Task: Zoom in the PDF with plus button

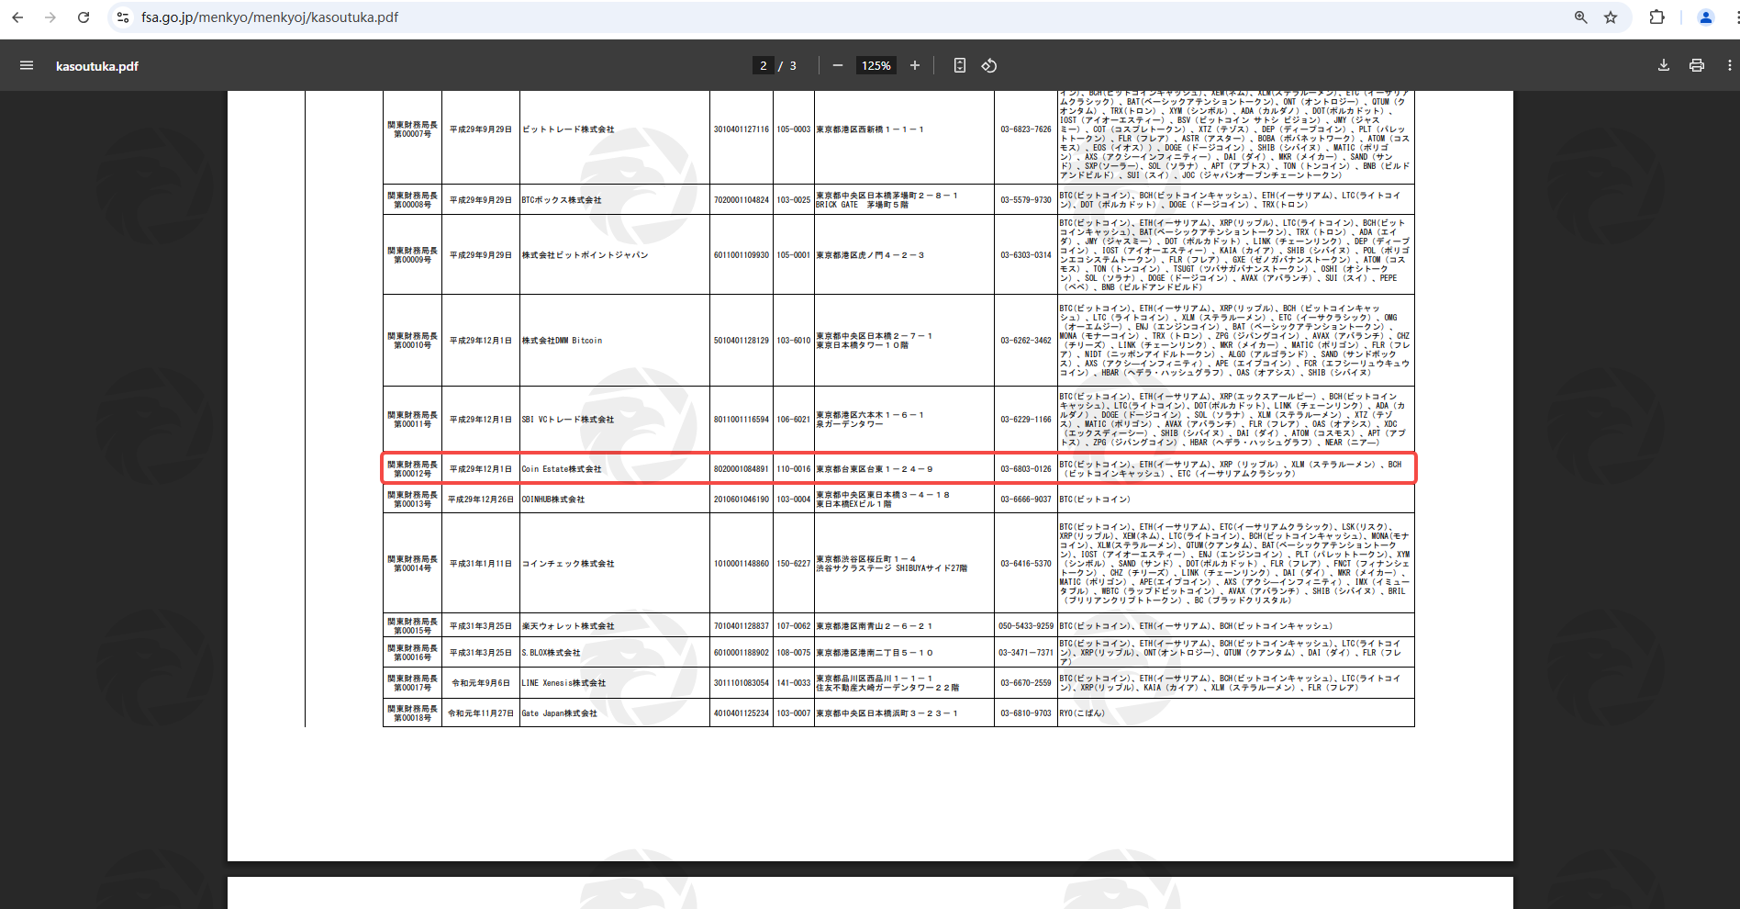Action: 915,65
